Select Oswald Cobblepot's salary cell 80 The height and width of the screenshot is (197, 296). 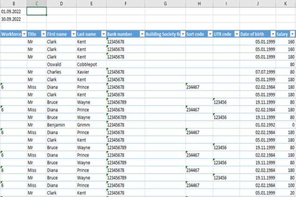pyautogui.click(x=286, y=64)
